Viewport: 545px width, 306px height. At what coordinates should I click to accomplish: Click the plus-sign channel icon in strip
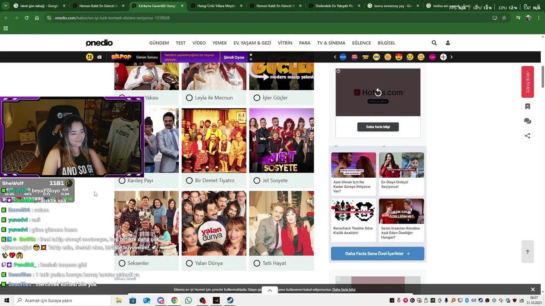pos(443,57)
